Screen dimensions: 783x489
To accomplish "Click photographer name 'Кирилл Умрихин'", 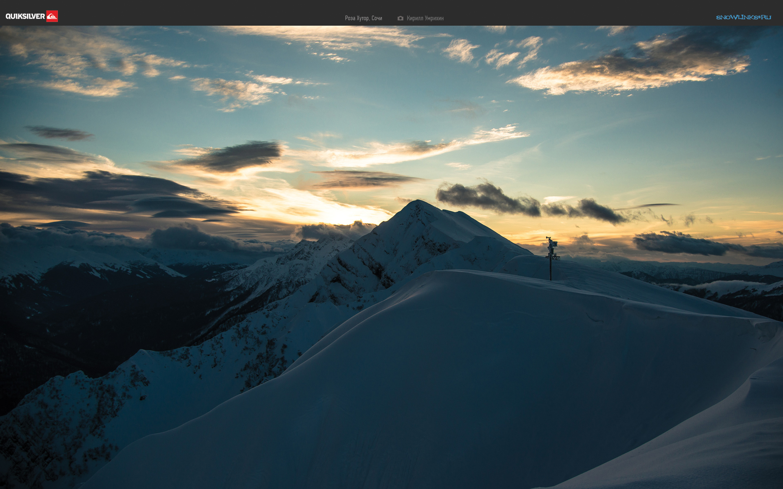I will (425, 18).
